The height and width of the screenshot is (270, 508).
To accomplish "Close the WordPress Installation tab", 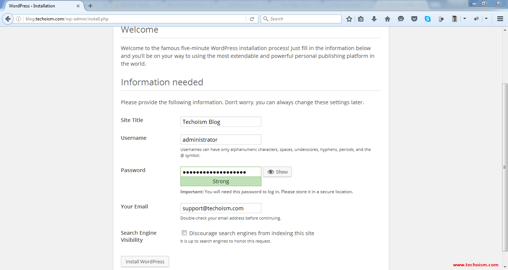I will point(78,6).
